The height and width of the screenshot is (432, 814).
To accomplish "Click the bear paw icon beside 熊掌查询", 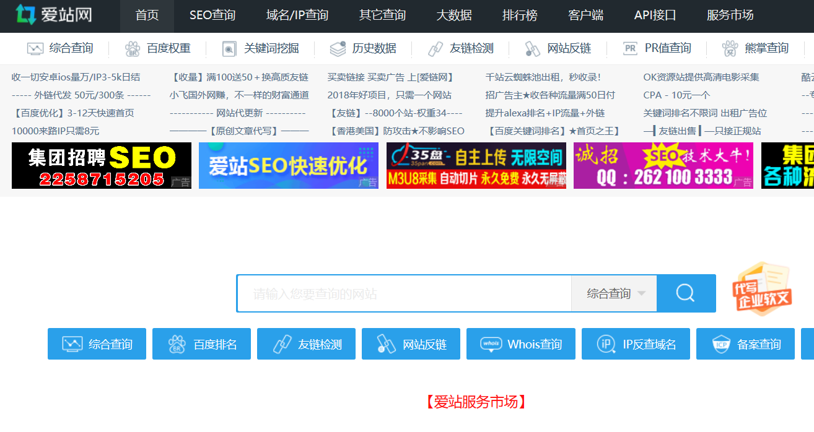I will [730, 48].
